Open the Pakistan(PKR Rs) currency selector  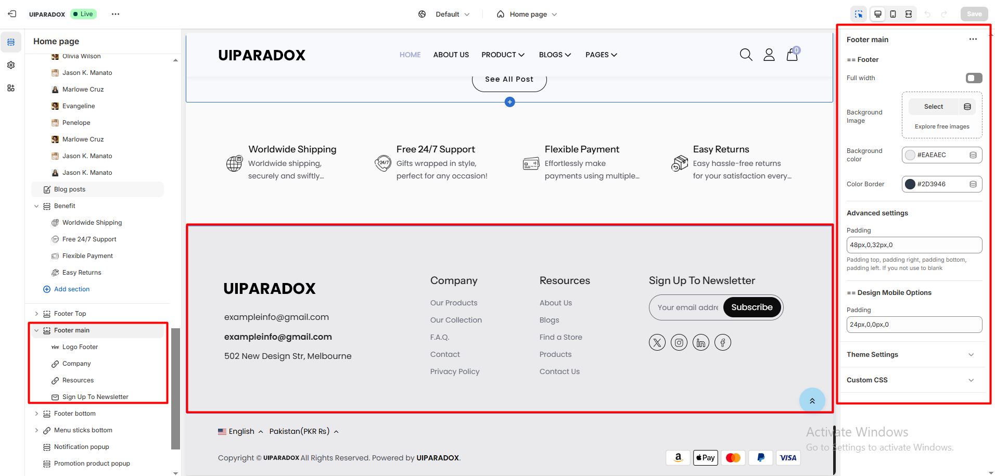(304, 431)
